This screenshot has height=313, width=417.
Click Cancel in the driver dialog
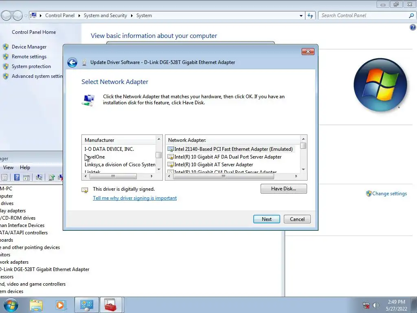click(x=297, y=219)
